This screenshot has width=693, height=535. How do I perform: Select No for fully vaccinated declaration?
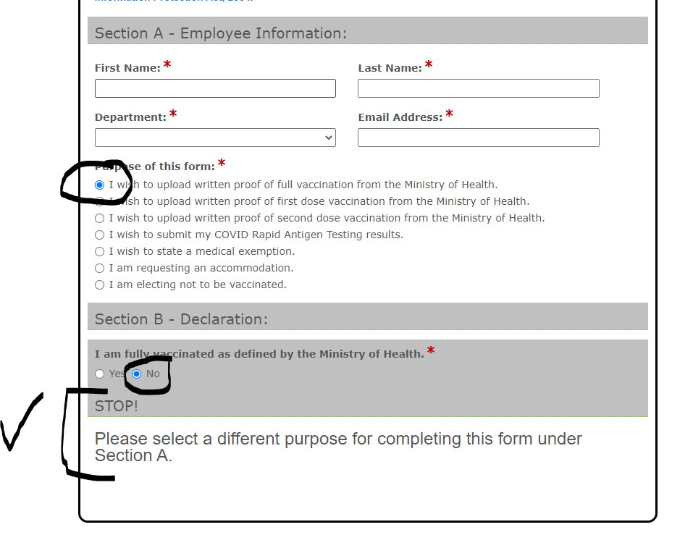pyautogui.click(x=137, y=374)
